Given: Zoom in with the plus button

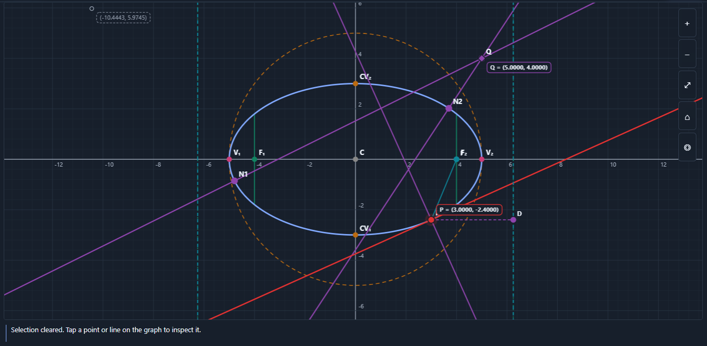Looking at the screenshot, I should pyautogui.click(x=687, y=24).
